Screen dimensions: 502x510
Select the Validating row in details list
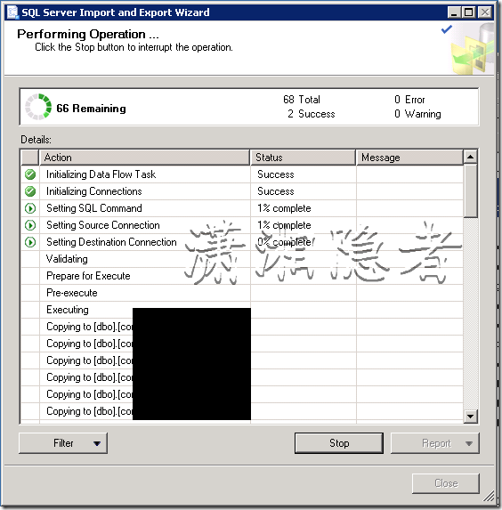(242, 259)
